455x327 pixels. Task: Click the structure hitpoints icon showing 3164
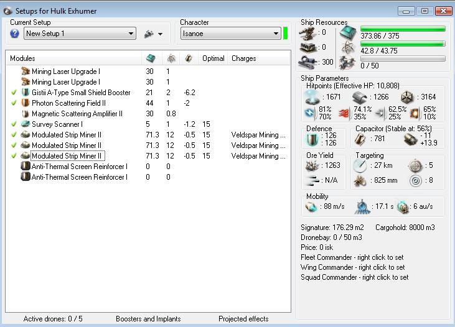pyautogui.click(x=407, y=98)
